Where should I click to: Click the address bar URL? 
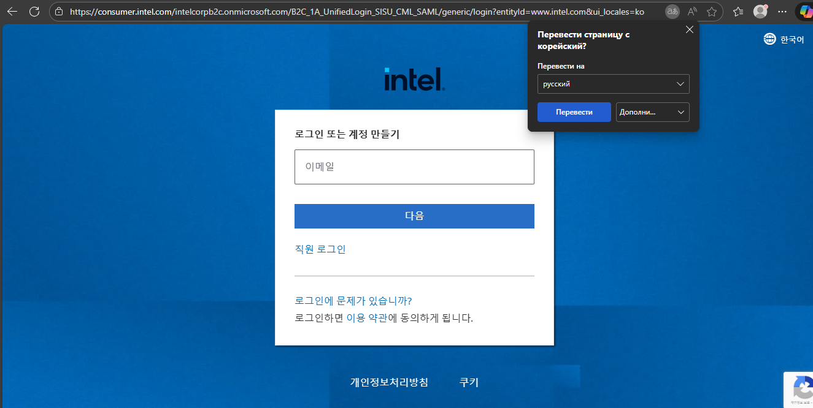click(357, 11)
